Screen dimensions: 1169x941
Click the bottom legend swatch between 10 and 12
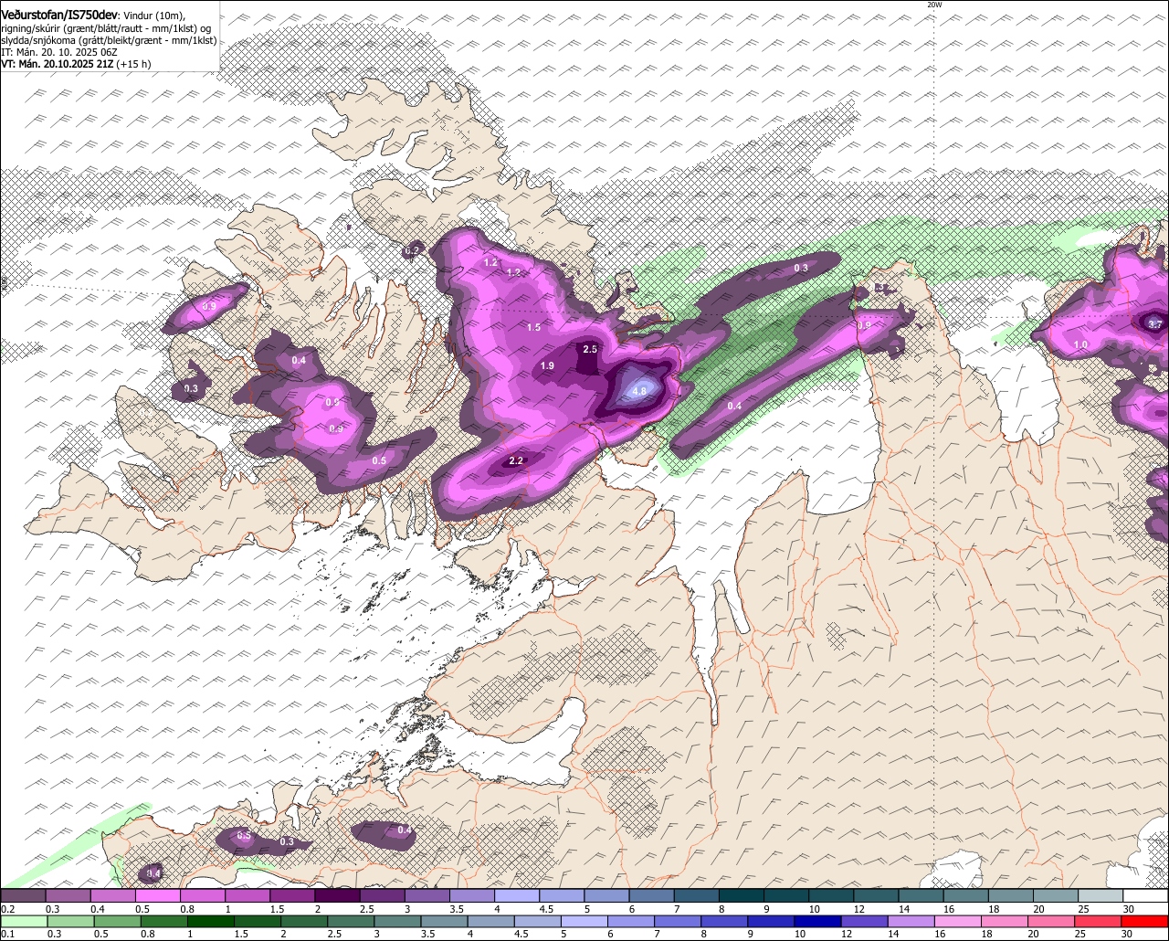(x=818, y=921)
